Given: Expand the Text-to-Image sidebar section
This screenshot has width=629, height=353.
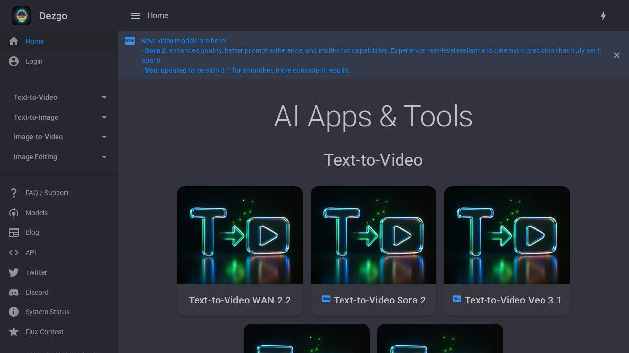Looking at the screenshot, I should click(59, 117).
